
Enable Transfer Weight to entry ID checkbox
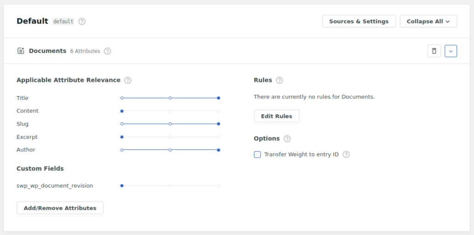(257, 155)
